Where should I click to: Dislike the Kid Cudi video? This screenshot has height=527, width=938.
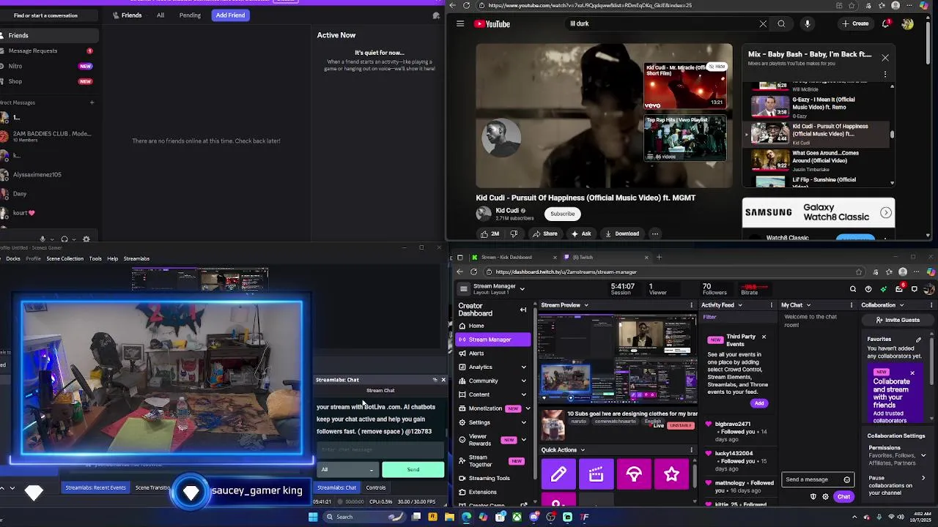[x=514, y=233]
